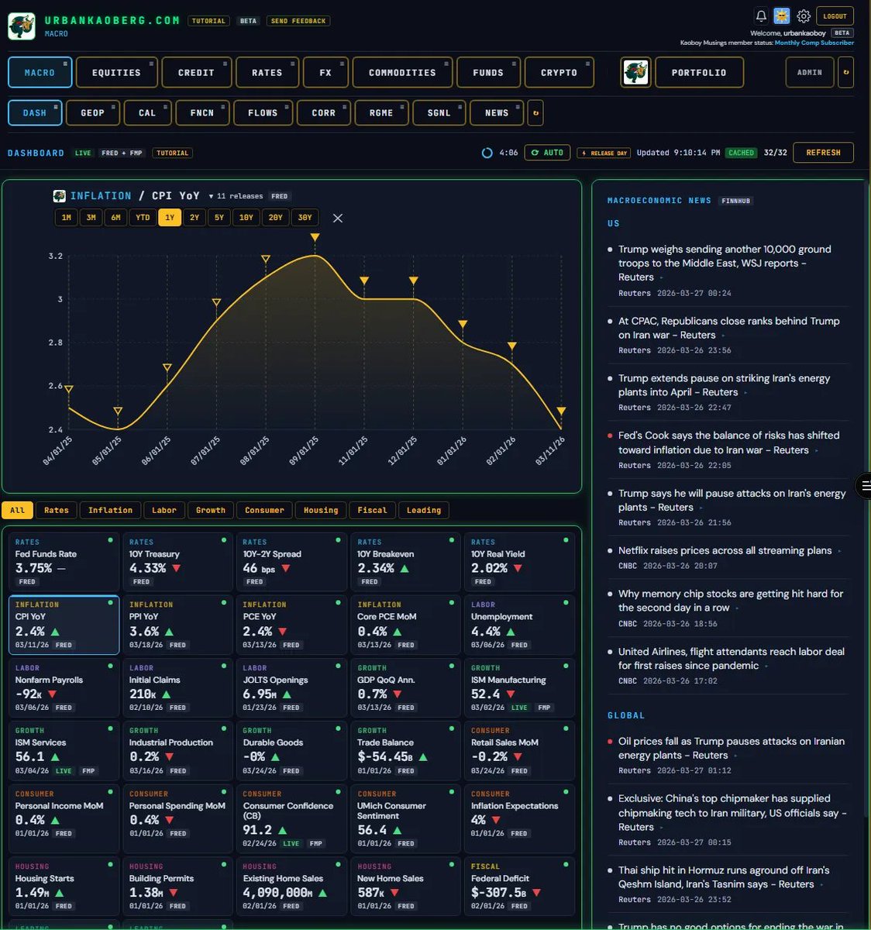Open the Oil prices fall headline

tap(732, 749)
